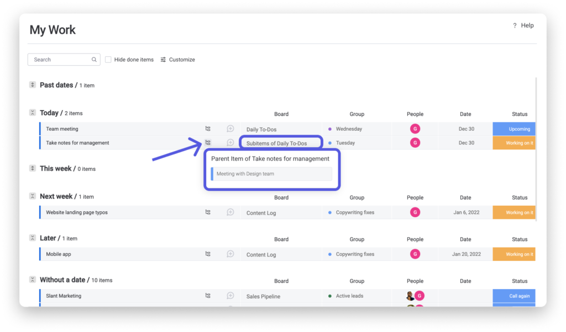566x332 pixels.
Task: Click subitem icon on Website landing page typos
Action: point(208,212)
